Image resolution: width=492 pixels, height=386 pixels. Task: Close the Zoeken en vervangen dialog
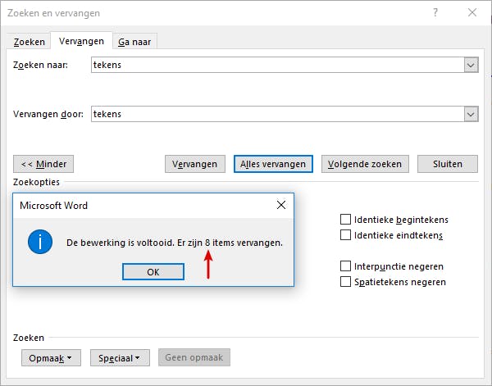pos(472,11)
